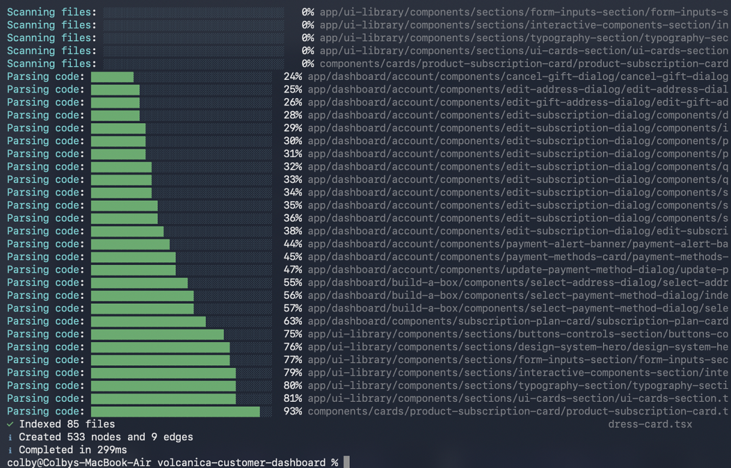Click the progress bar showing 24%
Screen dimensions: 731x468
(x=112, y=77)
